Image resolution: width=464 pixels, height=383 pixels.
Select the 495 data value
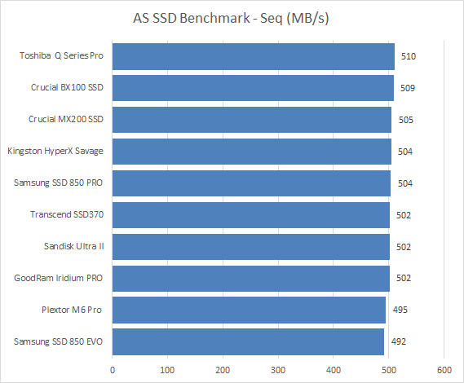coord(400,310)
